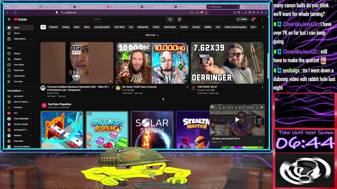Open History in the You section
This screenshot has width=337, height=189.
point(20,54)
